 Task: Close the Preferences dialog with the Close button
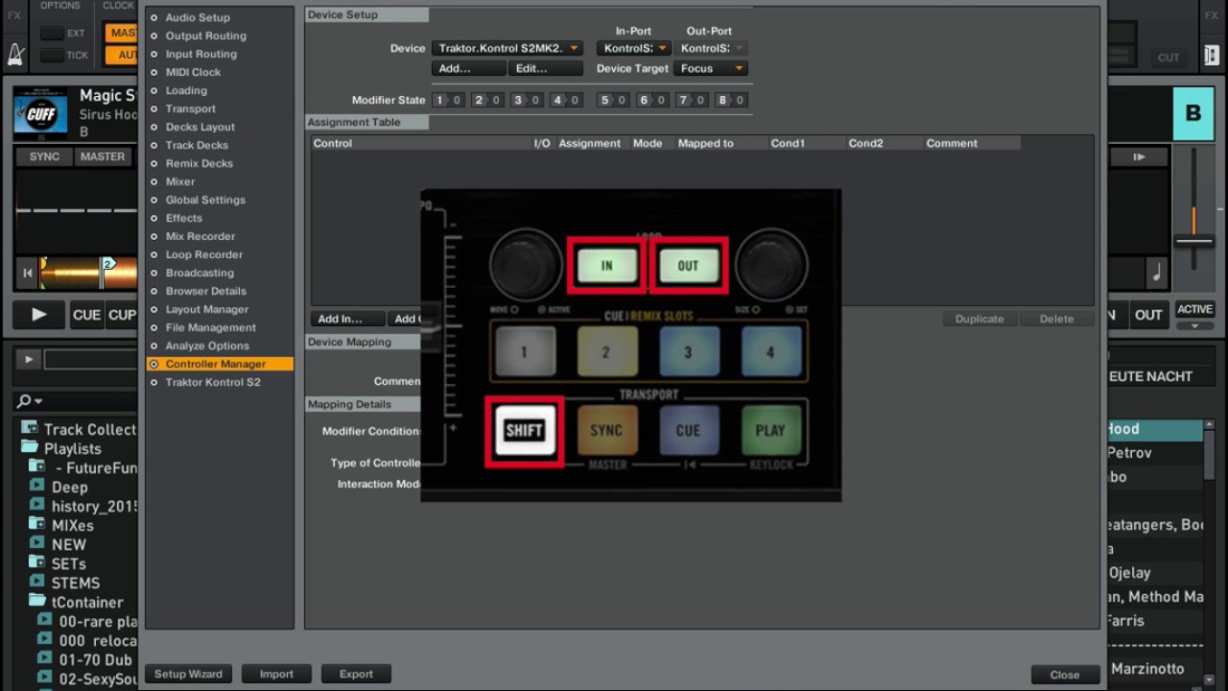(1065, 675)
